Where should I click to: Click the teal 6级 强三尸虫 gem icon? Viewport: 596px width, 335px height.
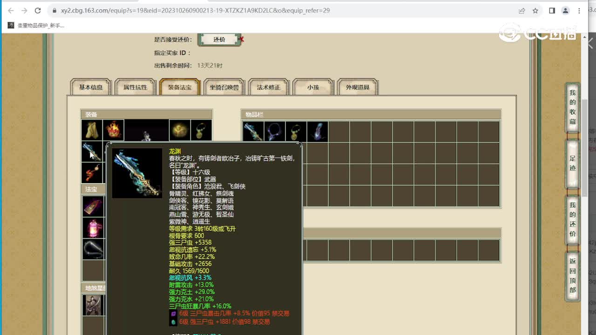click(173, 322)
